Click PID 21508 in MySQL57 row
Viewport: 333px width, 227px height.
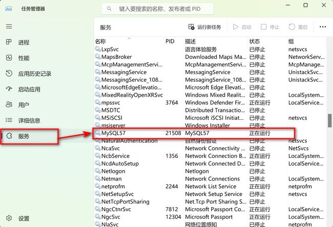[173, 133]
